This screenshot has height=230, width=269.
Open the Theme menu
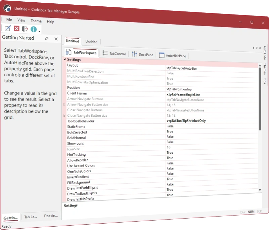36,21
